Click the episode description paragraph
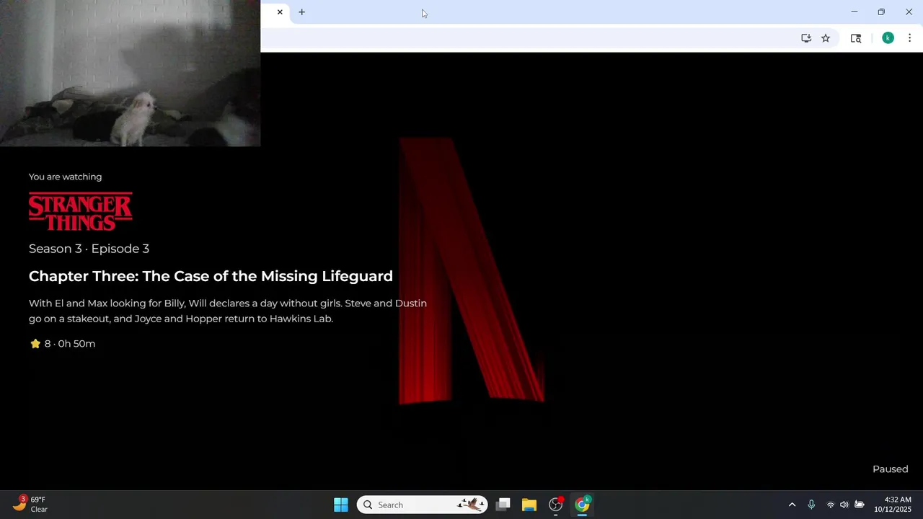The width and height of the screenshot is (923, 519). [228, 311]
